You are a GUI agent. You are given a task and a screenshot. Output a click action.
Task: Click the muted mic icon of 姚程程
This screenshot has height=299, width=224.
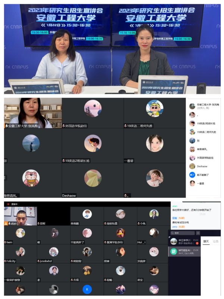72,261
